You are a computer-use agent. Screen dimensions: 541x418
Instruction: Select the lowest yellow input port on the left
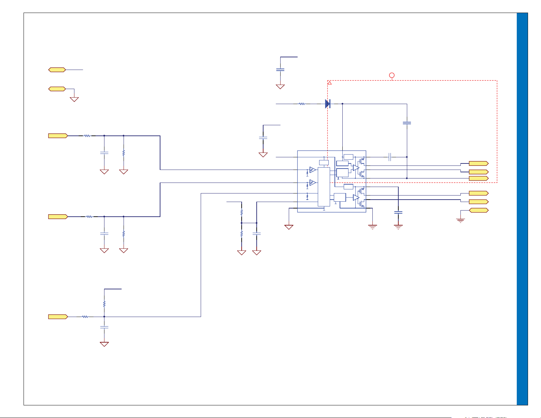click(58, 317)
